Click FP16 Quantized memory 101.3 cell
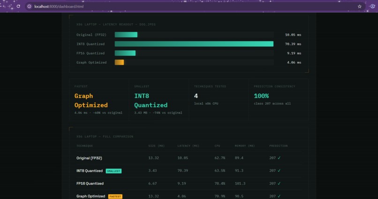 (240, 184)
